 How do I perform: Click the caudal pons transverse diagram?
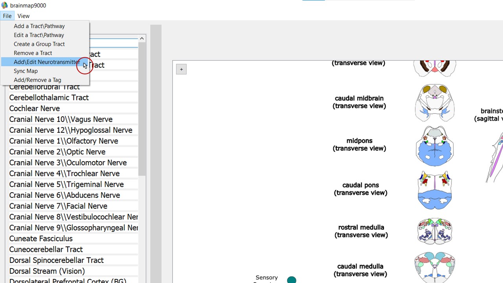435,190
